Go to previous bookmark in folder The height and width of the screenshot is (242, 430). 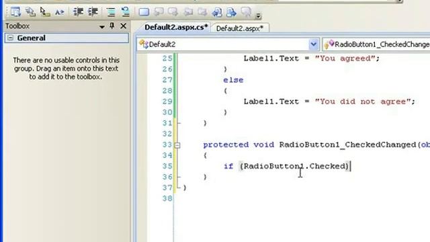[x=188, y=12]
